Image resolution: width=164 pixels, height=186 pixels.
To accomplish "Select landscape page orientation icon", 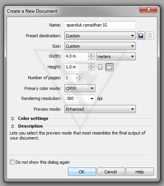I will tap(109, 67).
